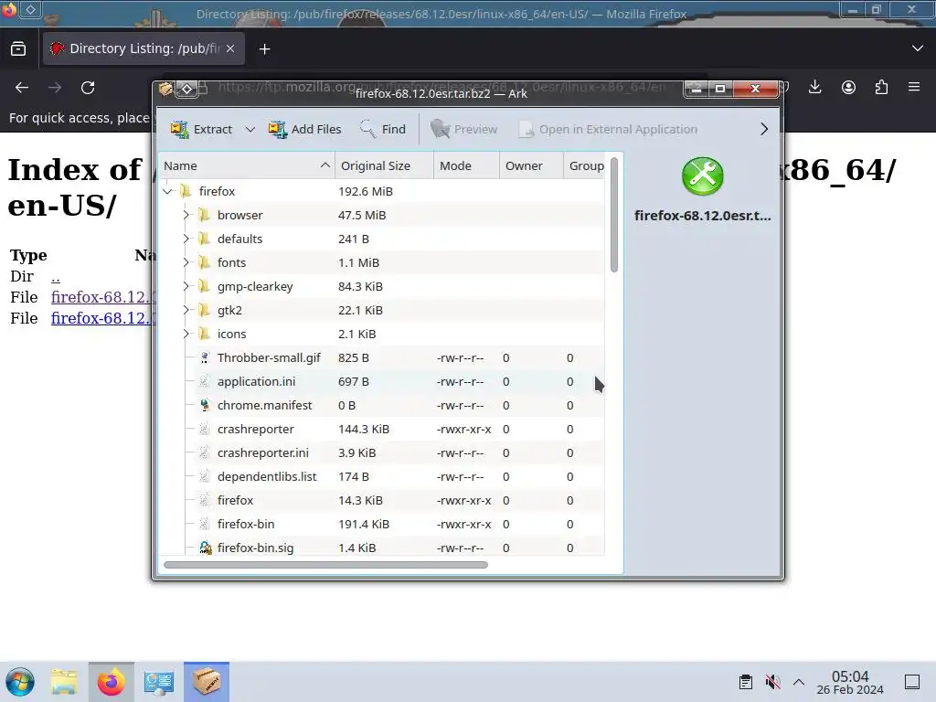Sort by the Name column header
This screenshot has width=936, height=702.
247,166
